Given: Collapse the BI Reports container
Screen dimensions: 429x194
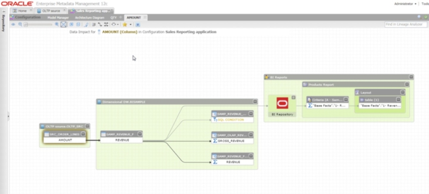Looking at the screenshot, I should (x=411, y=77).
